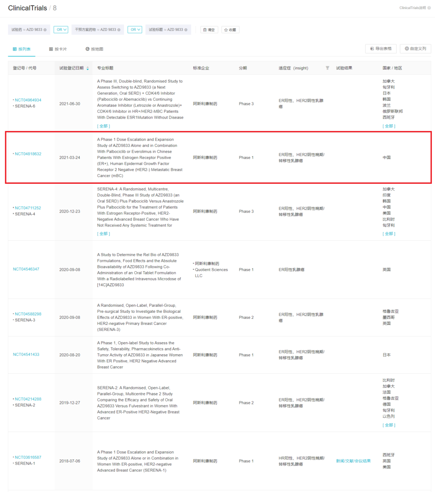Remove the 干预方案药物 AZD 9833 filter chip

pyautogui.click(x=119, y=30)
